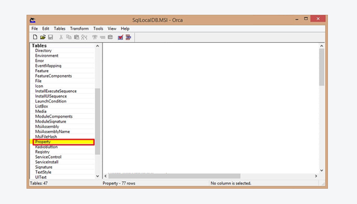Viewport: 357px width, 204px height.
Task: Click table list scrollbar up arrow
Action: pyautogui.click(x=97, y=46)
